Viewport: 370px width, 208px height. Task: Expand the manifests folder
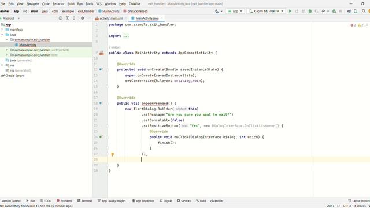pyautogui.click(x=2, y=29)
